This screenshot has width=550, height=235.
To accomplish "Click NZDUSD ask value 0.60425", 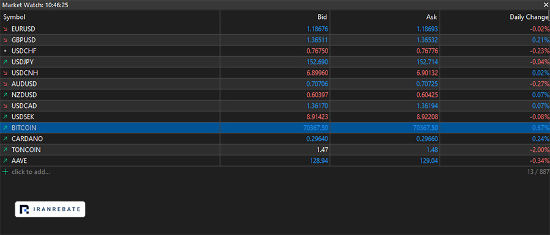I will (x=427, y=95).
